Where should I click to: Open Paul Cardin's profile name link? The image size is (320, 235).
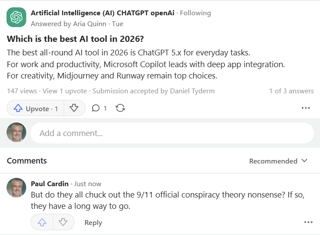49,184
